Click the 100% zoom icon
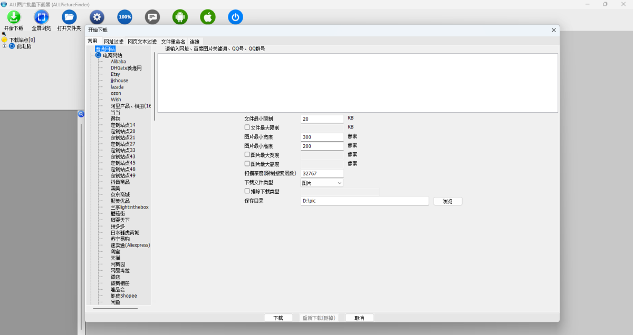The width and height of the screenshot is (633, 335). coord(124,17)
